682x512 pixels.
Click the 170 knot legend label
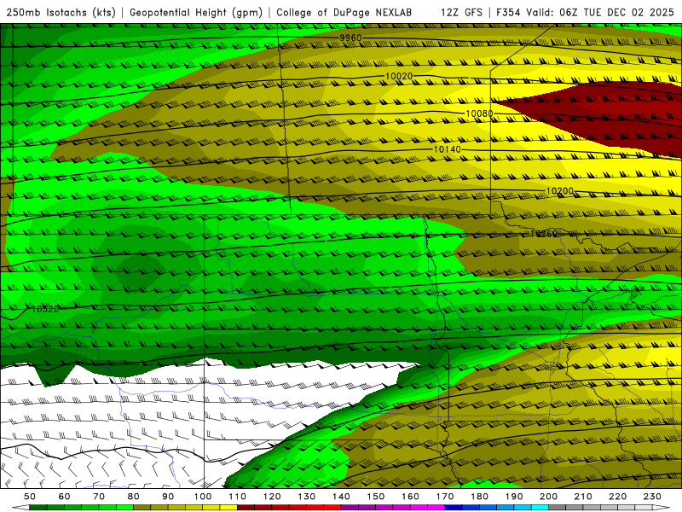coord(445,497)
